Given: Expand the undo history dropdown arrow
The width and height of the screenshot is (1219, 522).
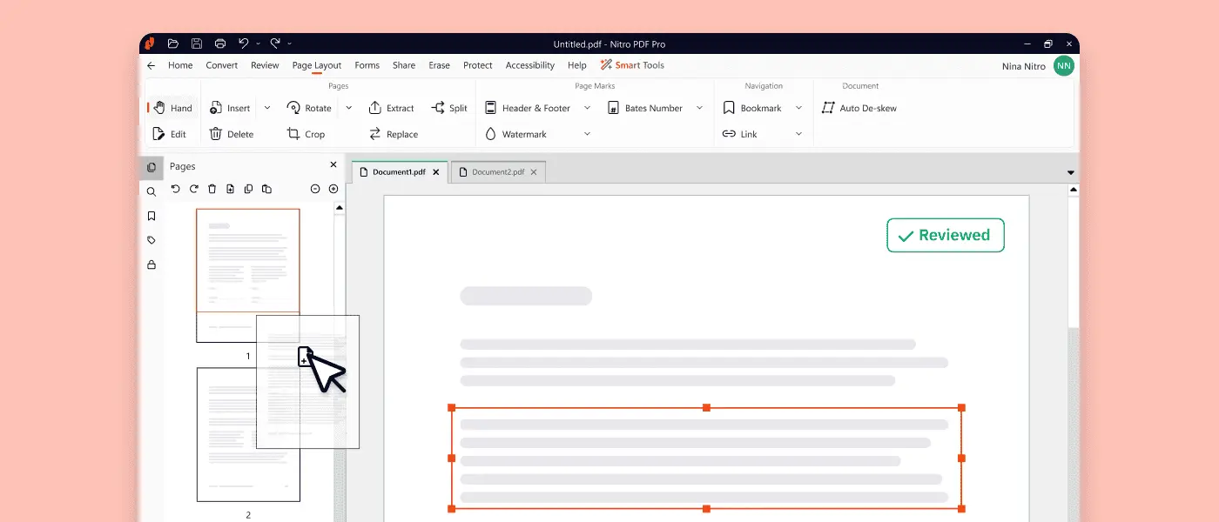Looking at the screenshot, I should pyautogui.click(x=258, y=43).
